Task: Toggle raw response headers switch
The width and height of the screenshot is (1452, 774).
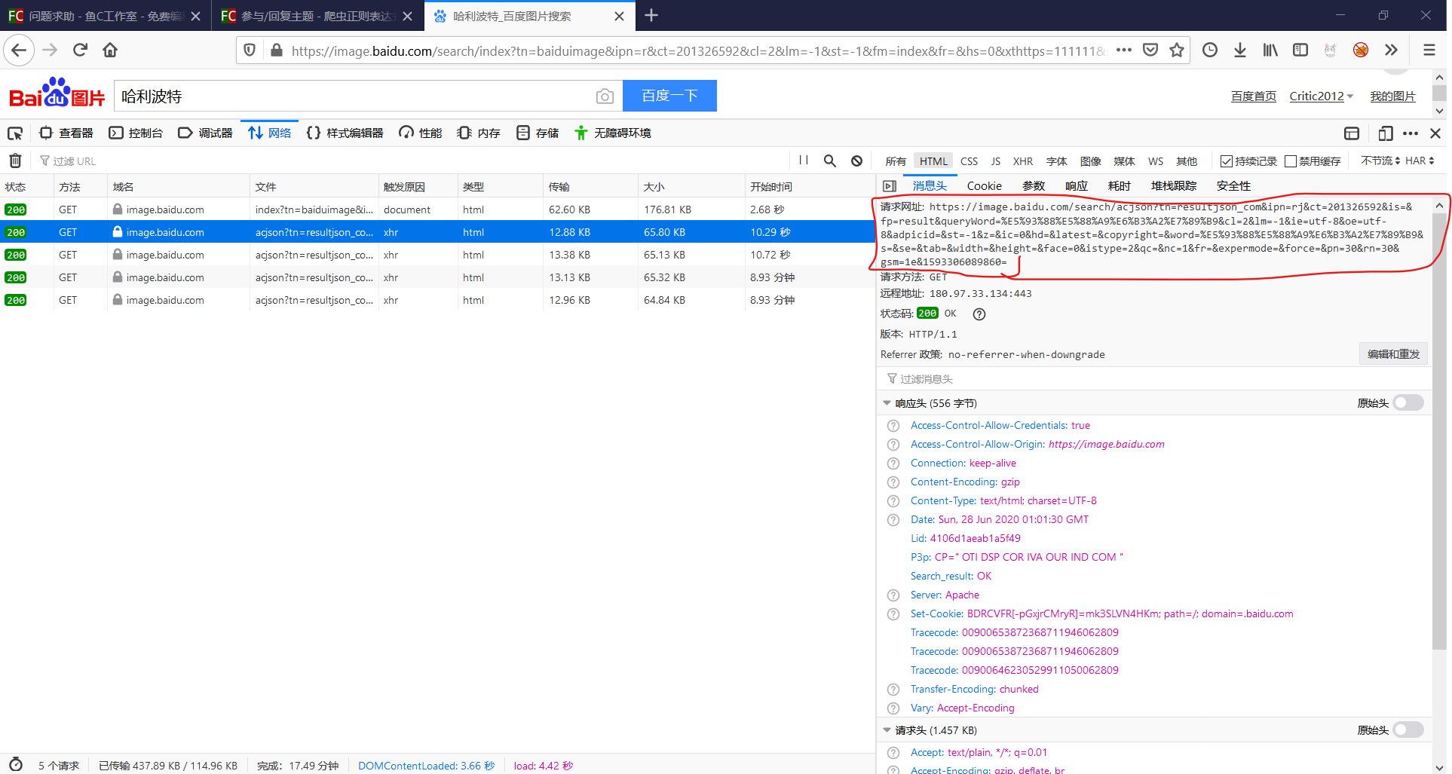Action: [x=1408, y=403]
